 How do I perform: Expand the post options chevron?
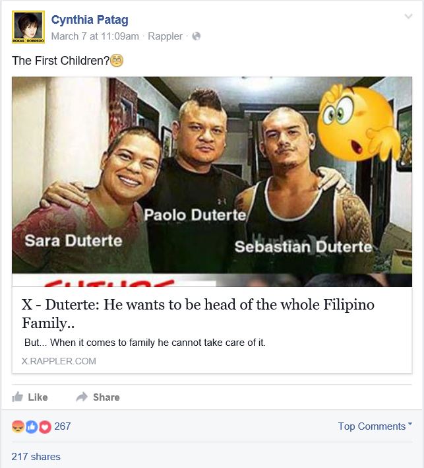click(x=408, y=16)
